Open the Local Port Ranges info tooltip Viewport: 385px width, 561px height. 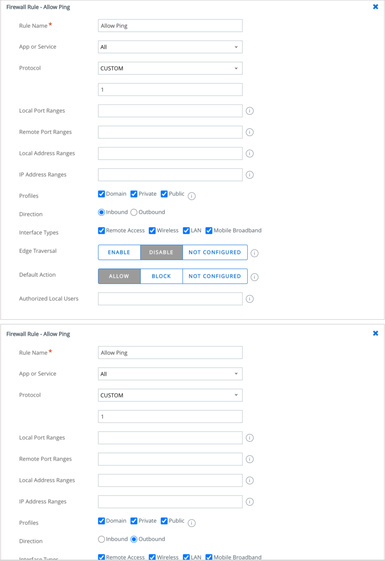point(250,111)
